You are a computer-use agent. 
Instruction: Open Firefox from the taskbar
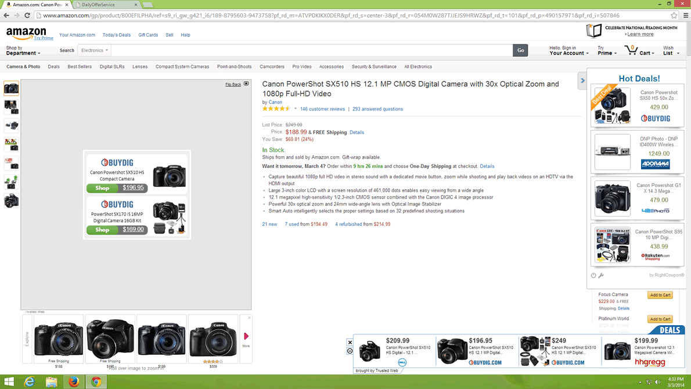pyautogui.click(x=74, y=381)
